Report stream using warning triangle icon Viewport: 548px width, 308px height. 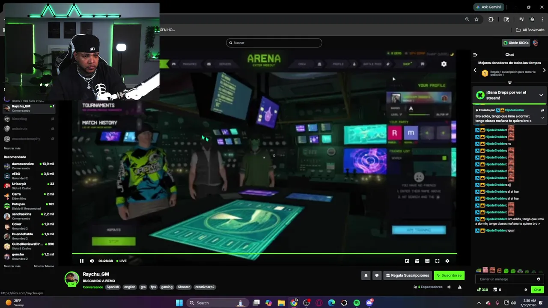tap(460, 287)
